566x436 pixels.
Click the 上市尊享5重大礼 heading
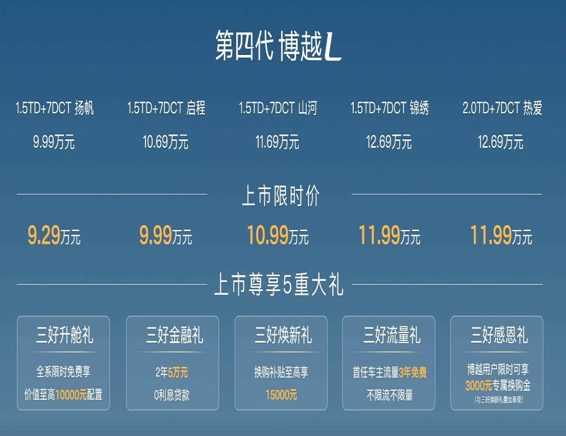(278, 285)
